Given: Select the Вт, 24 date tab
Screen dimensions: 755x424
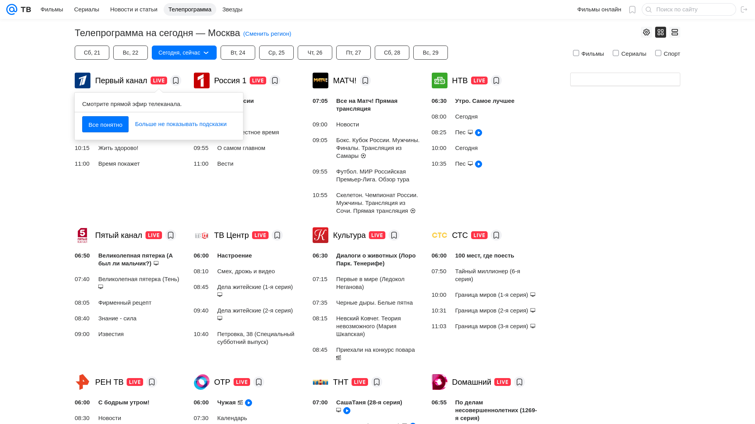Looking at the screenshot, I should [x=238, y=53].
